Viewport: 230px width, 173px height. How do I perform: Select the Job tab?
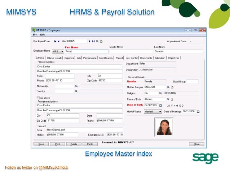pos(79,58)
